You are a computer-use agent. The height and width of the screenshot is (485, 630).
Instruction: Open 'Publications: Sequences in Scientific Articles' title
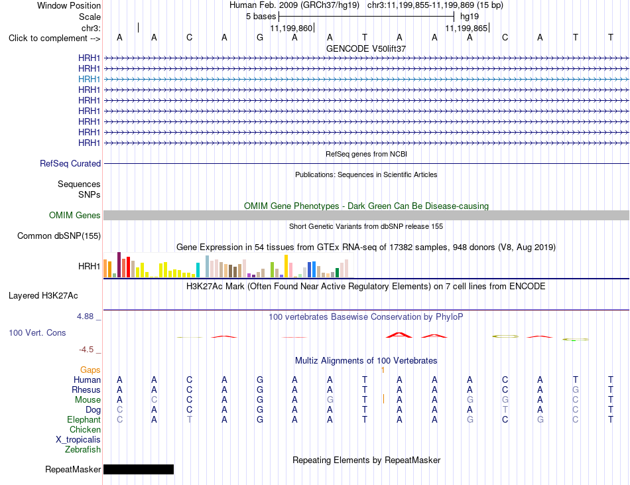coord(366,174)
